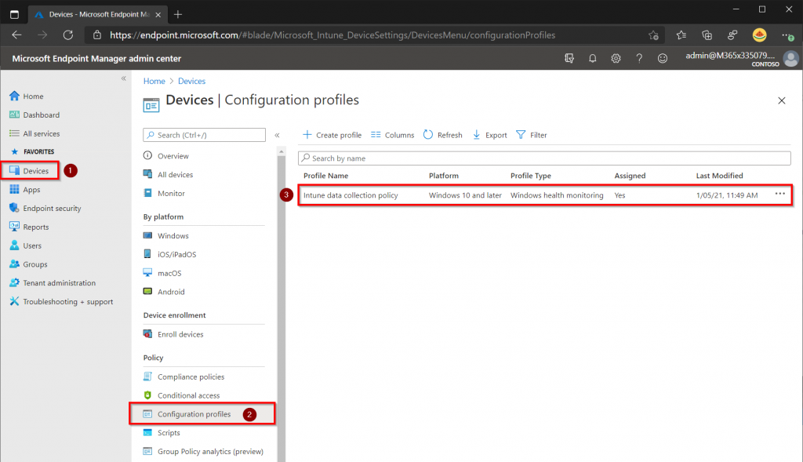
Task: Select the Android platform icon
Action: (x=147, y=292)
